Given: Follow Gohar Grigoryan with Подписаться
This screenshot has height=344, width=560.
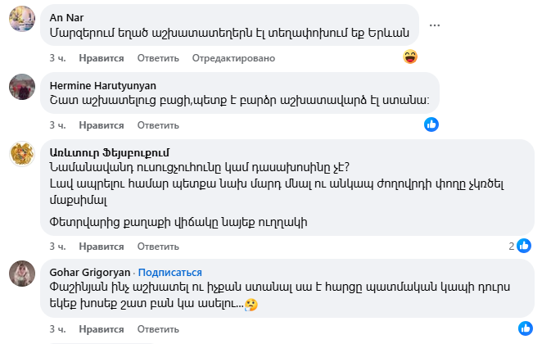Looking at the screenshot, I should [170, 272].
